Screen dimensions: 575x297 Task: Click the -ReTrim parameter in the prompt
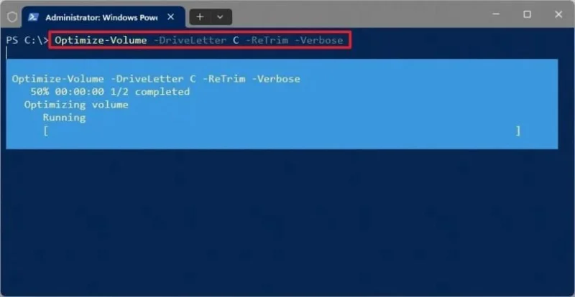coord(267,40)
